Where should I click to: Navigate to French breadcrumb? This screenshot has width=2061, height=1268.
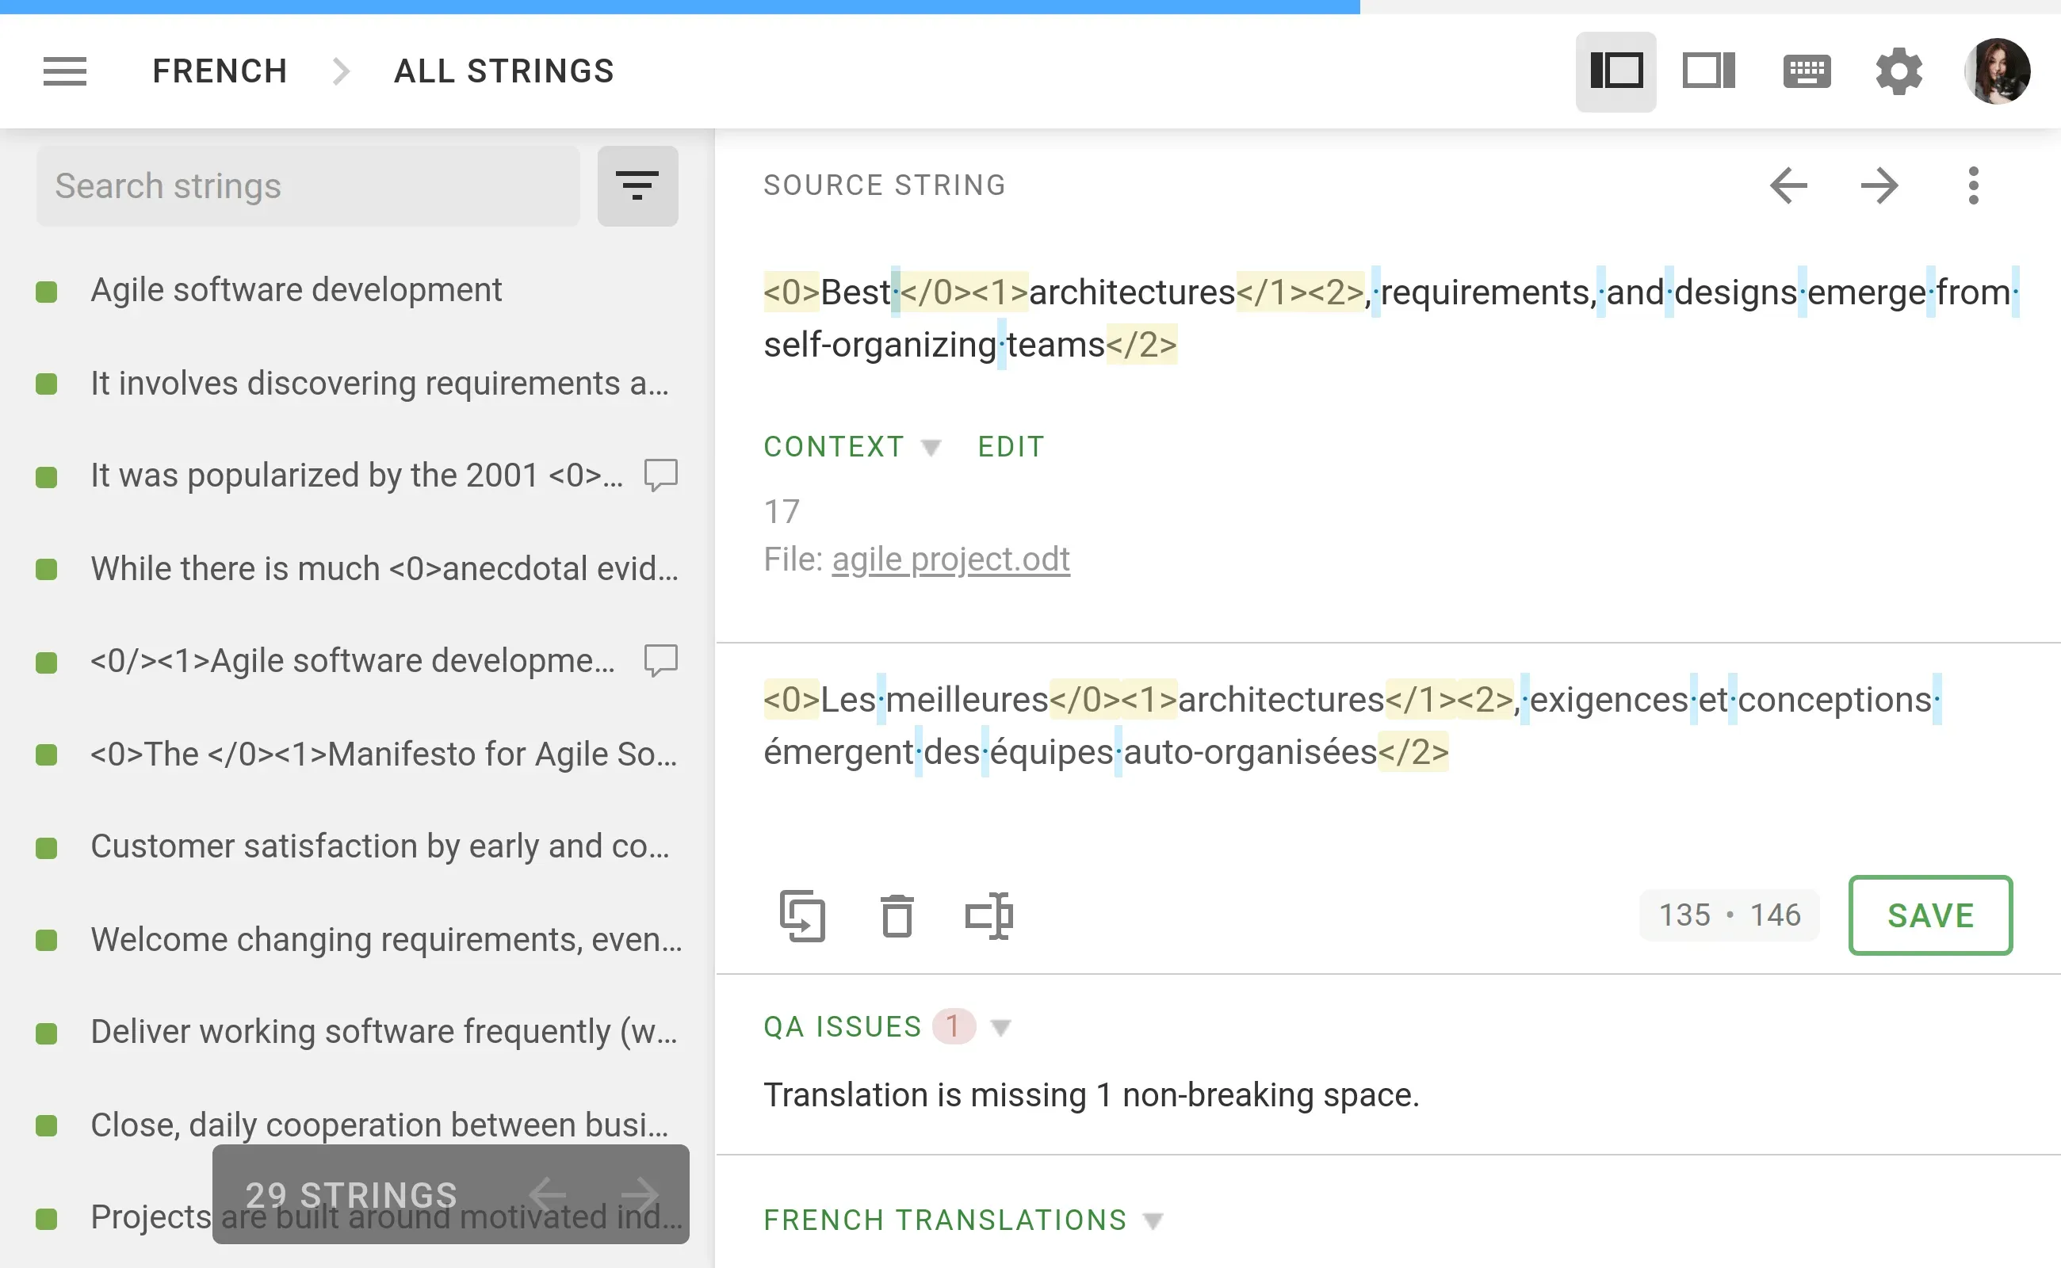tap(220, 71)
